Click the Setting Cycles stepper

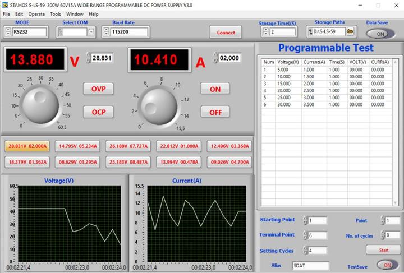(x=305, y=251)
